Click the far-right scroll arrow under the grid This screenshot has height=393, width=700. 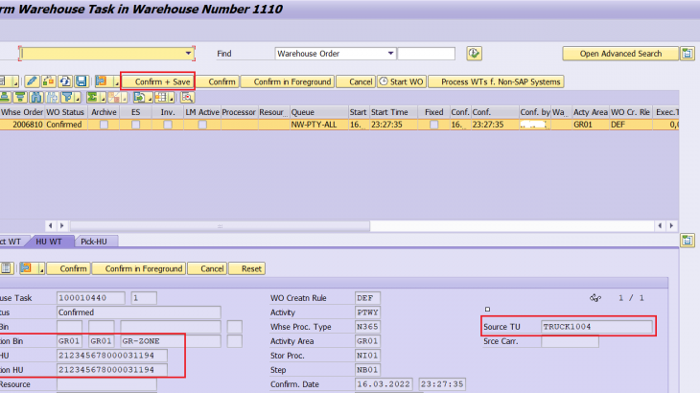(x=671, y=225)
